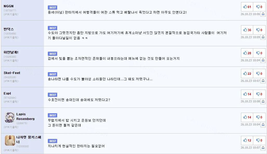Upvote 나자렛 몽키스패너's comment with 12 likes
This screenshot has width=267, height=154.
247,140
